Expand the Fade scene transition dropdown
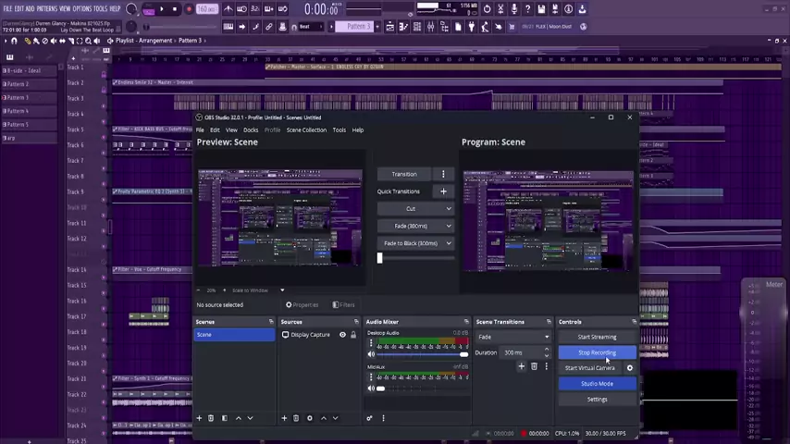The height and width of the screenshot is (444, 790). coord(512,337)
